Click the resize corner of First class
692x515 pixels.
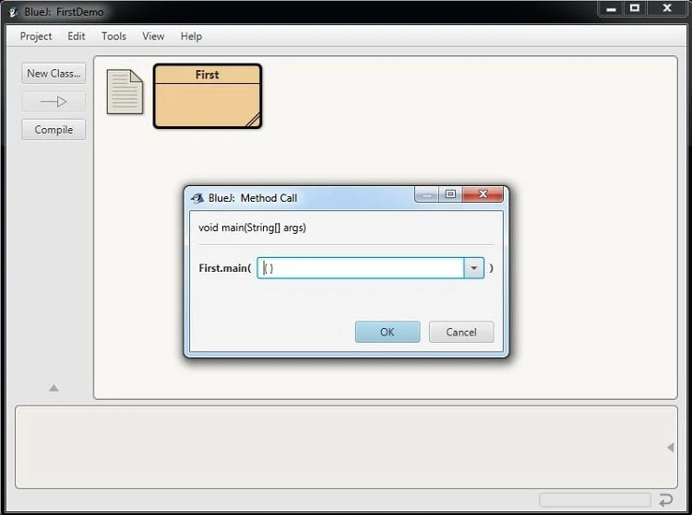click(252, 119)
